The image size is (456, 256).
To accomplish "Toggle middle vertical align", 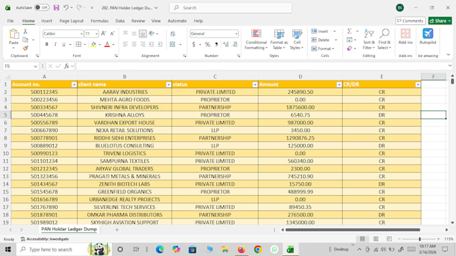I will tap(134, 34).
